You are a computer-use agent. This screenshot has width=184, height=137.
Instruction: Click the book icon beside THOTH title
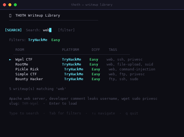pyautogui.click(x=10, y=15)
